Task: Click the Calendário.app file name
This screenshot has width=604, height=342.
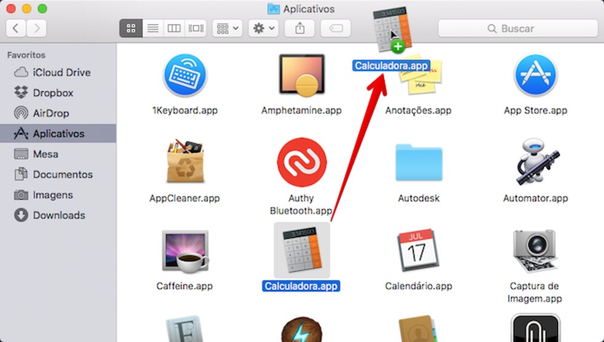Action: pyautogui.click(x=419, y=286)
